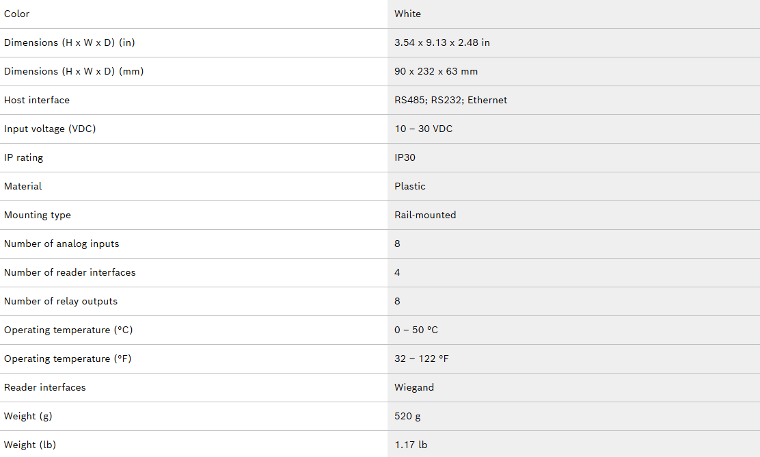Click the Number of relay outputs label
Screen dimensions: 760x457
click(x=61, y=301)
